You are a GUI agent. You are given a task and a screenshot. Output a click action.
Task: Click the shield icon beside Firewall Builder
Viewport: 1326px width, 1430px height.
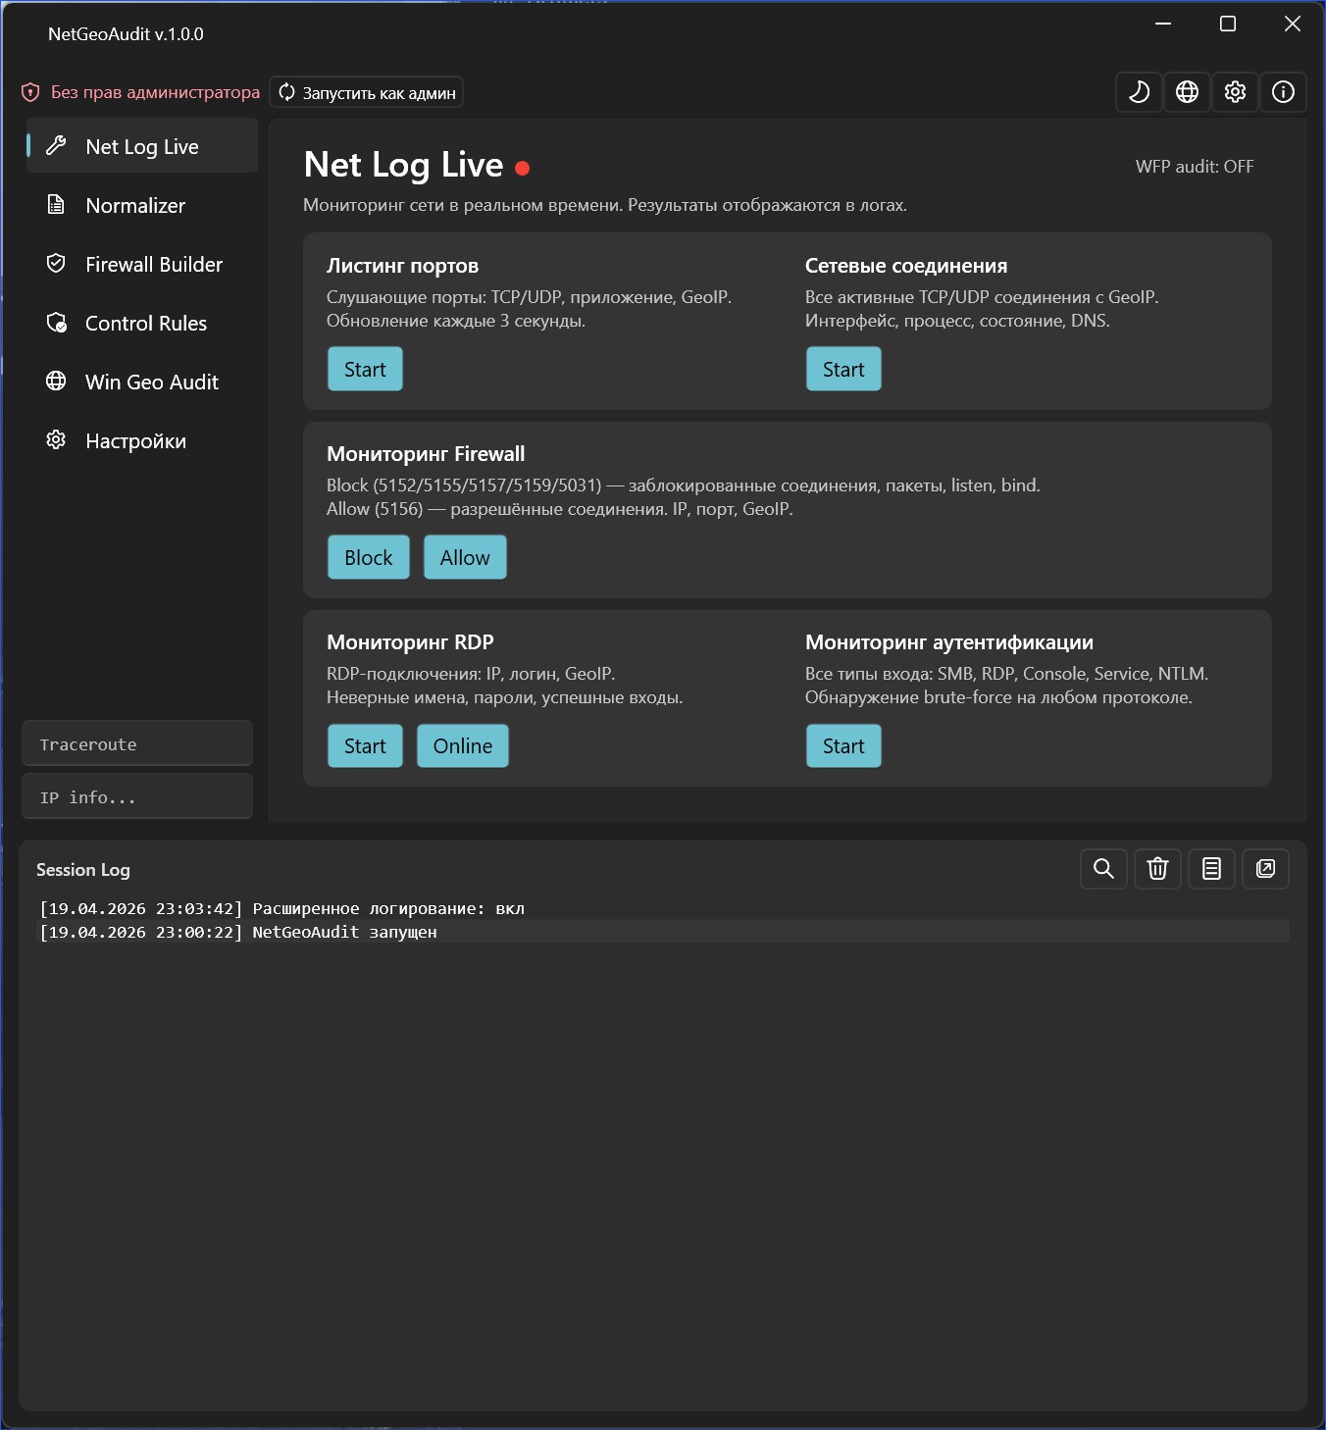pyautogui.click(x=56, y=264)
